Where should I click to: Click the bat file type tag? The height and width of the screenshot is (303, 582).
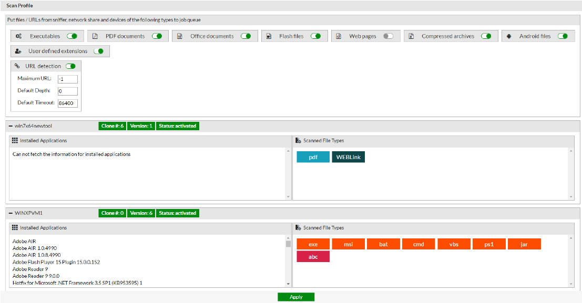coord(383,244)
